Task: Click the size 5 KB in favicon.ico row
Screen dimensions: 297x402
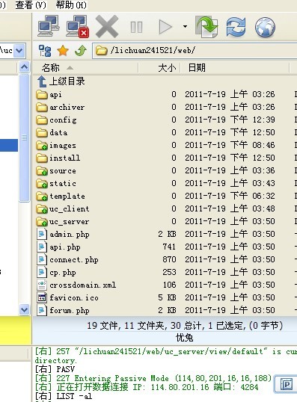Action: 167,297
